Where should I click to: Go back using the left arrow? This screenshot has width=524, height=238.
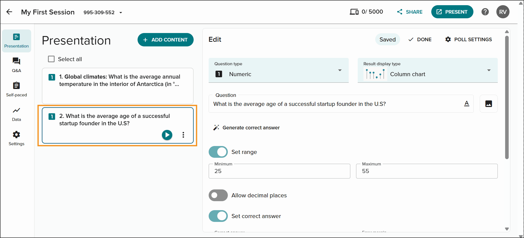click(x=9, y=12)
